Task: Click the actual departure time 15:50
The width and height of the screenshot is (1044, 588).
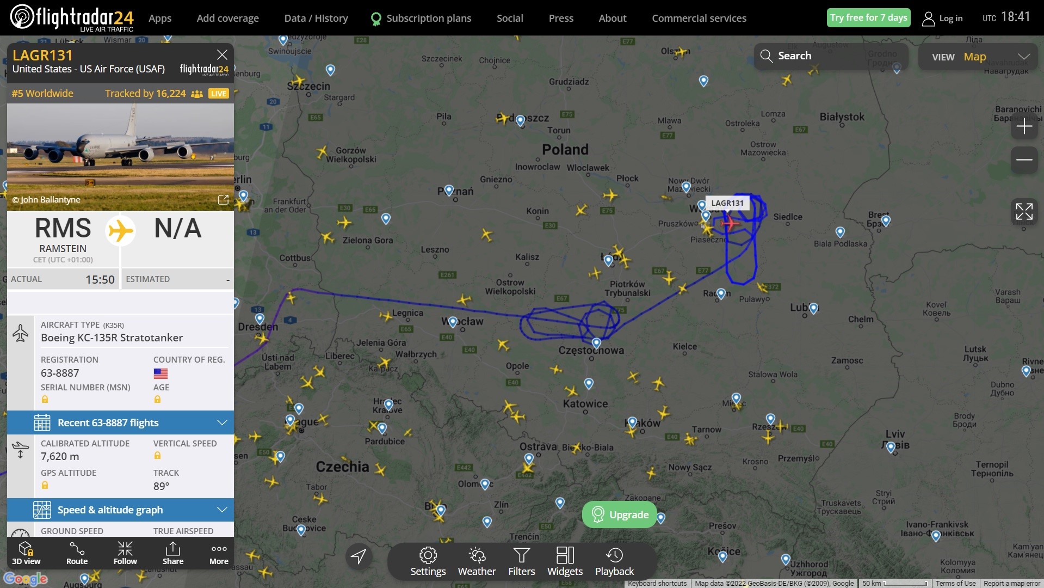Action: point(100,279)
